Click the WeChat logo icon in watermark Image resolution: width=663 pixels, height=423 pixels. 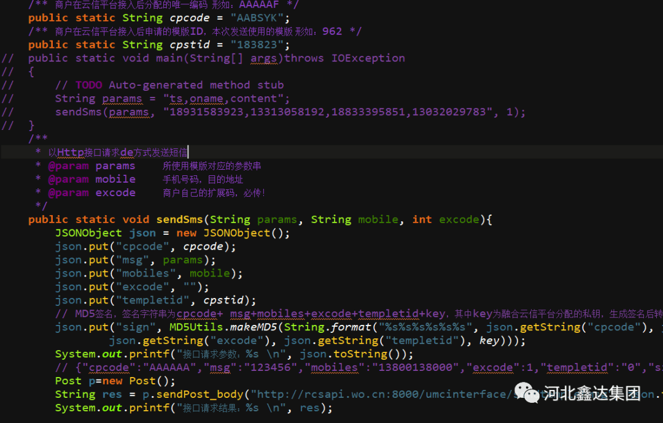[x=527, y=393]
